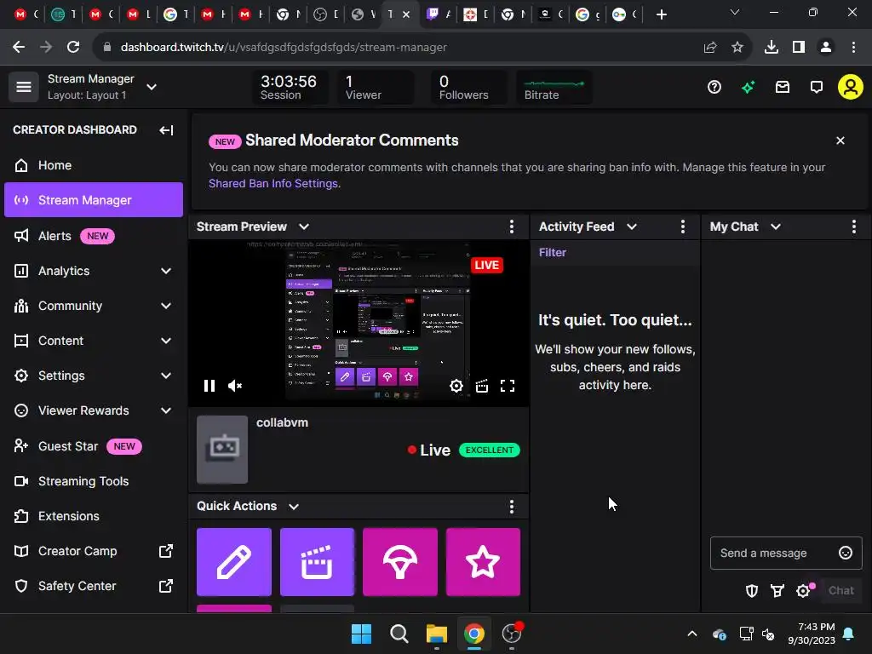Collapse the Creator Dashboard sidebar

(x=166, y=130)
